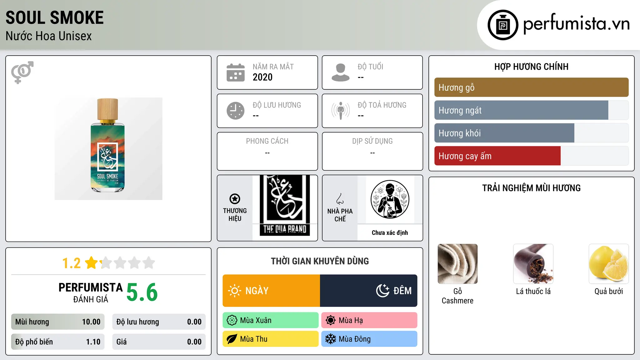Click the 1.2 star rating number

71,263
